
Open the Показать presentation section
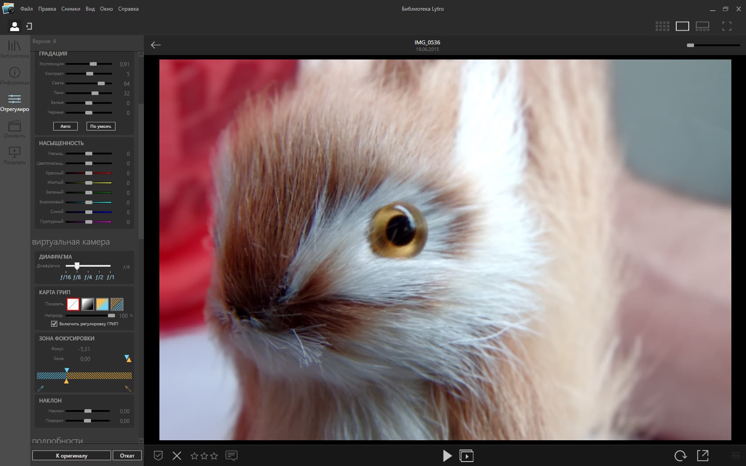(15, 155)
